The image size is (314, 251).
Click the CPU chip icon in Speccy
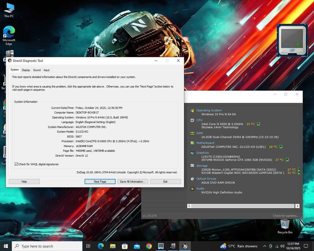tap(192, 120)
